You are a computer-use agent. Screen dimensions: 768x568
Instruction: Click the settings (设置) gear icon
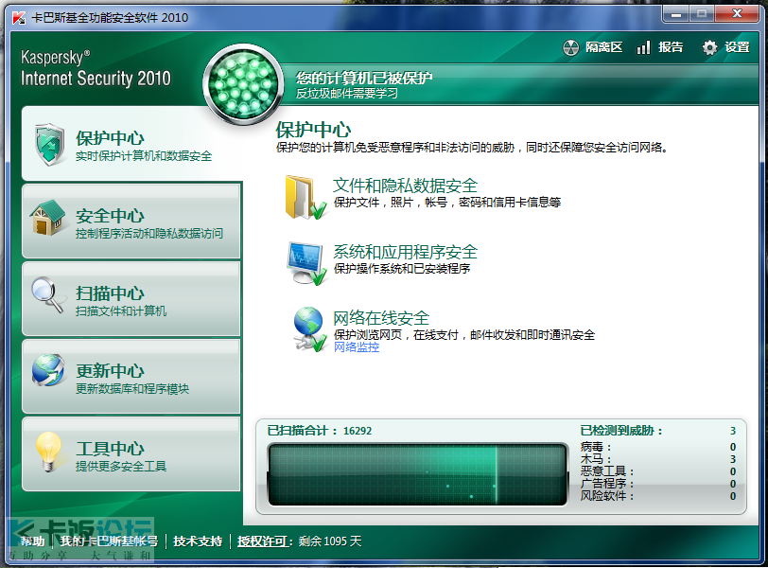click(x=709, y=47)
